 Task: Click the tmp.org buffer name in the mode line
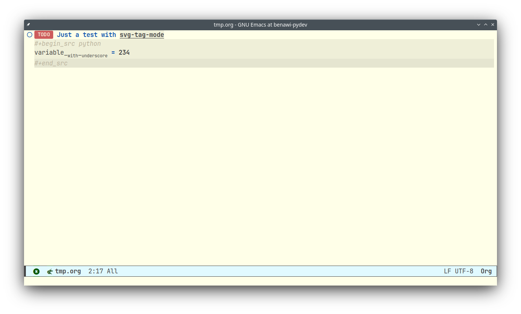[x=68, y=271]
